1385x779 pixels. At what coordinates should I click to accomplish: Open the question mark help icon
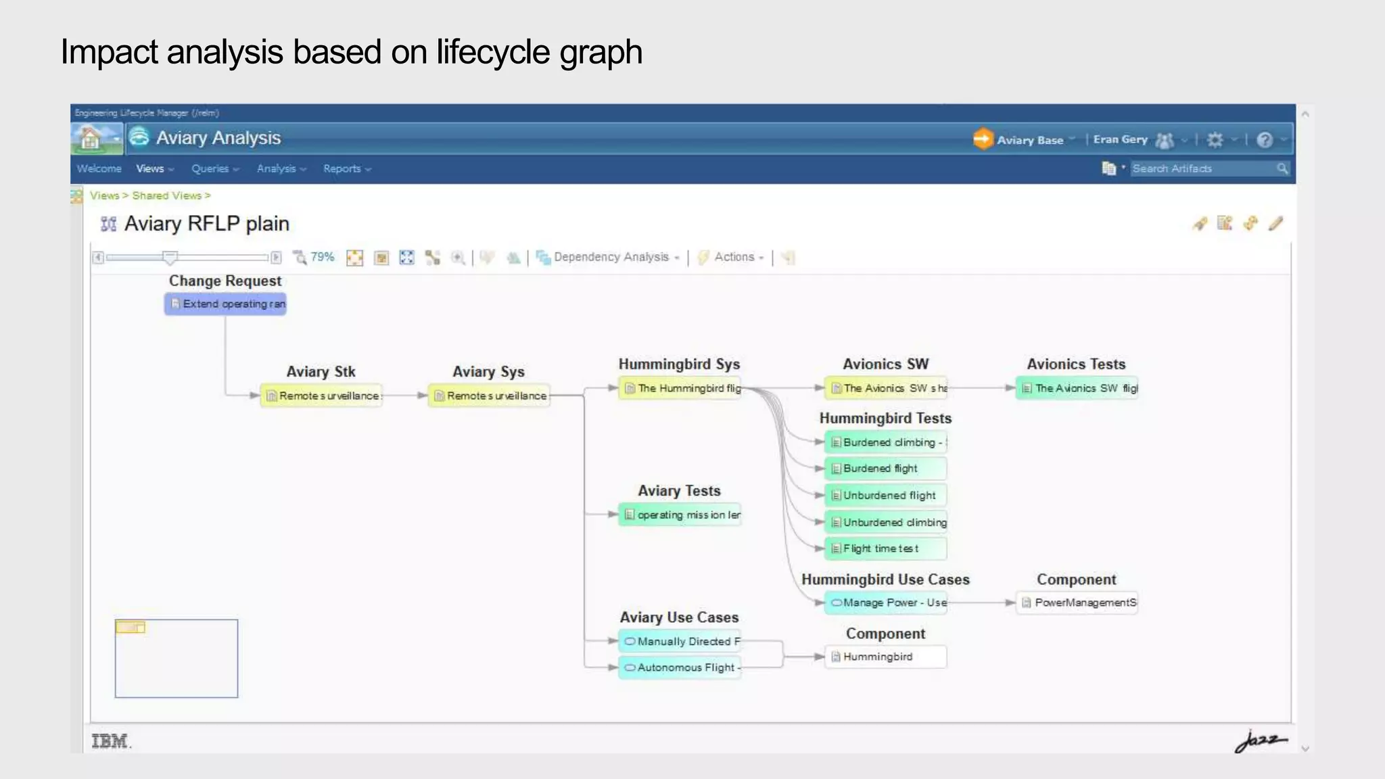(x=1265, y=140)
